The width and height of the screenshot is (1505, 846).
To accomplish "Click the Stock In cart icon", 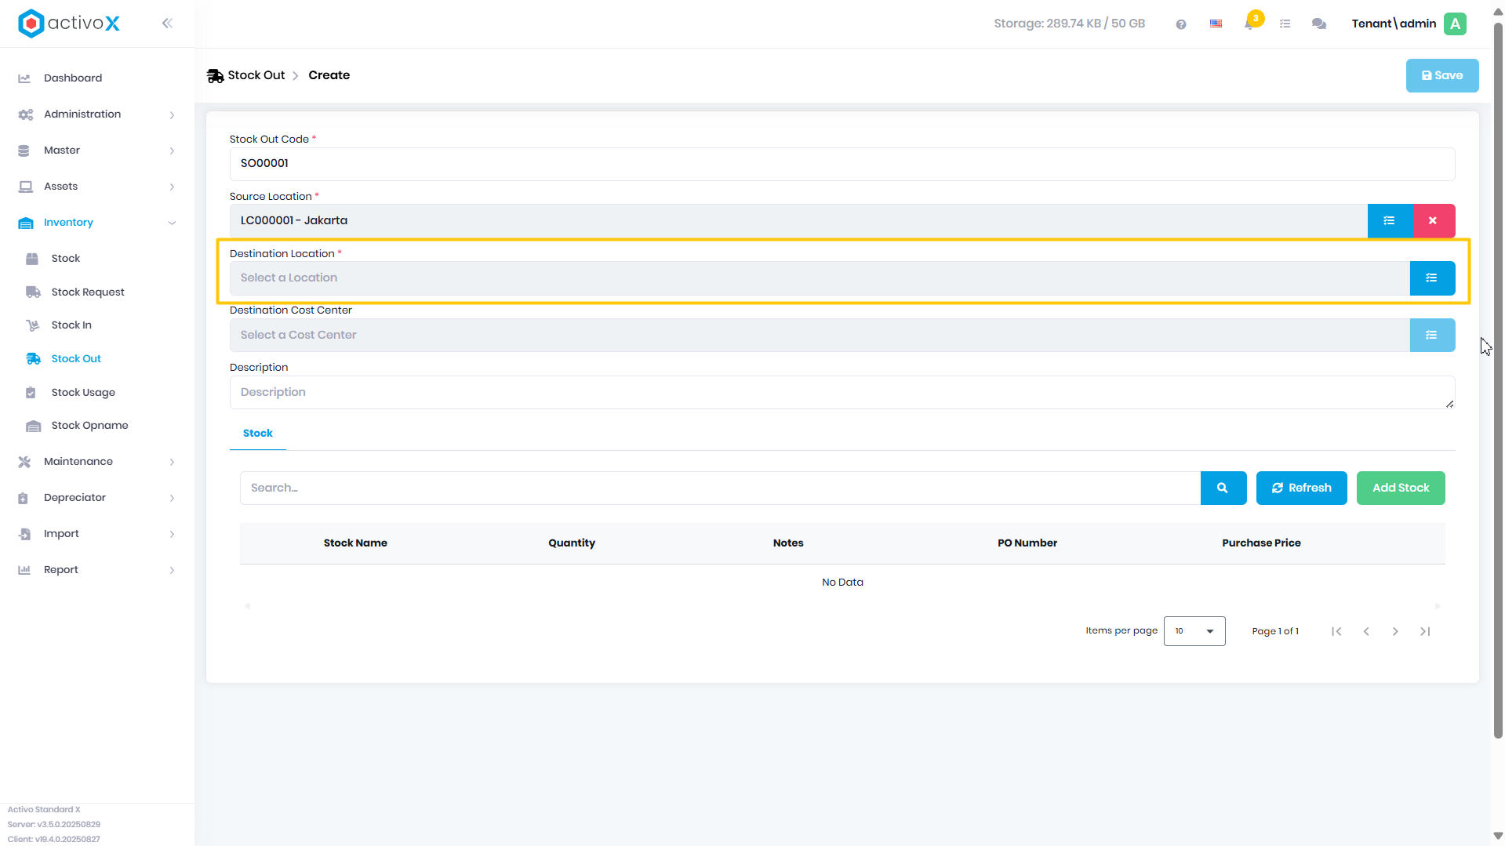I will point(32,325).
